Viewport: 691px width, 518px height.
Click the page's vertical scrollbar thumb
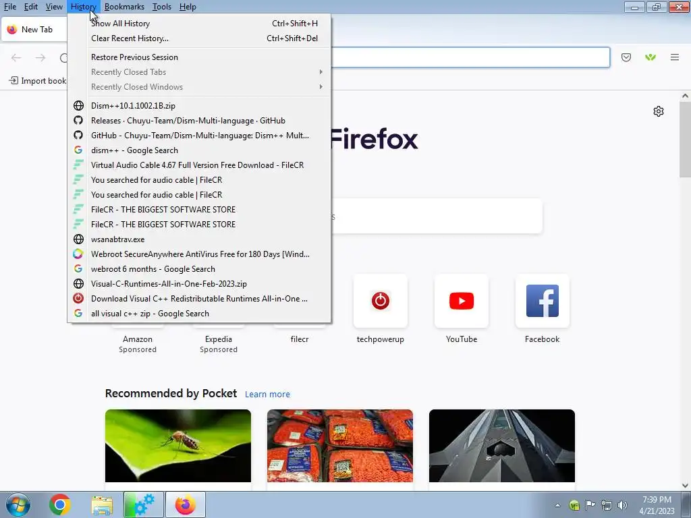[686, 139]
